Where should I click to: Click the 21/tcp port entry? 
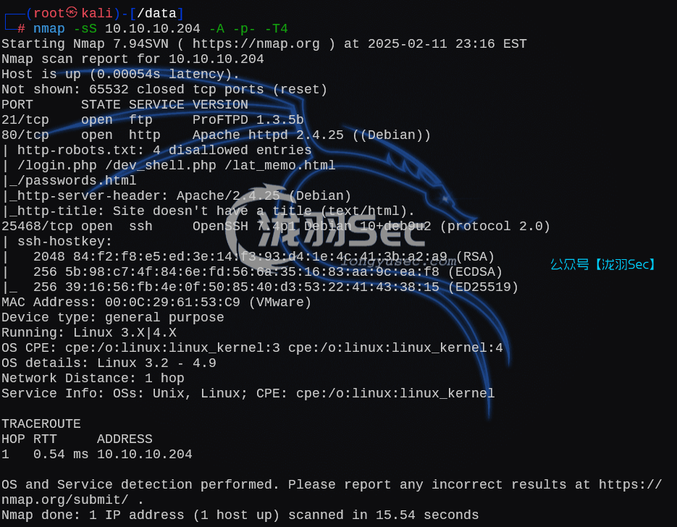click(25, 120)
